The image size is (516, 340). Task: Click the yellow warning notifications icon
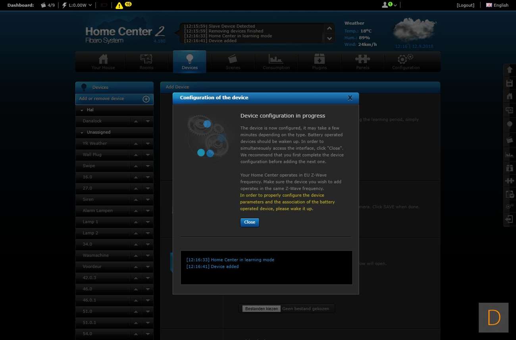coord(119,6)
